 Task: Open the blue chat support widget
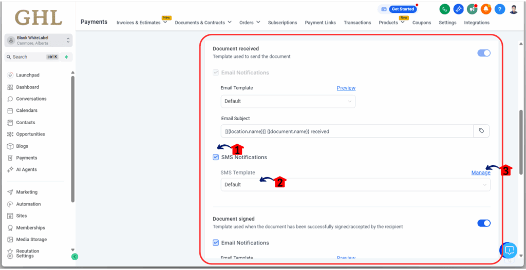point(509,250)
